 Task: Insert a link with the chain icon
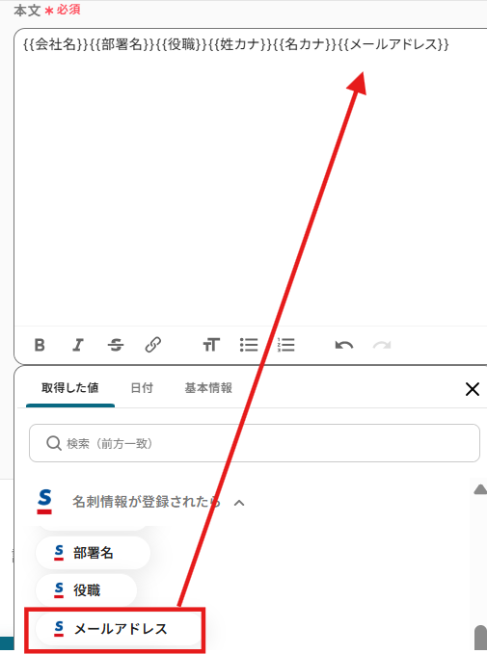[153, 345]
